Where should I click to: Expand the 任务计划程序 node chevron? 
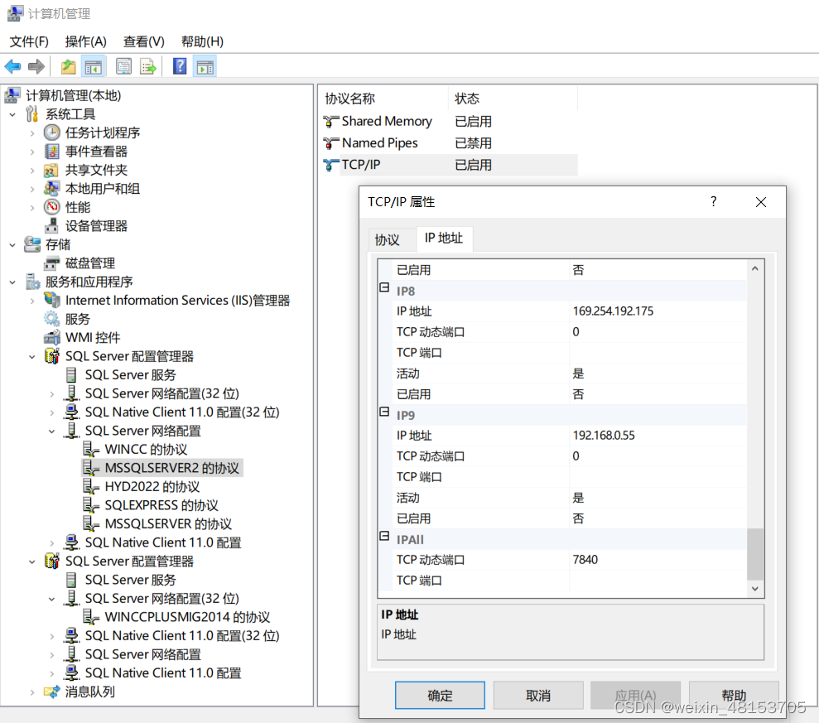click(32, 133)
